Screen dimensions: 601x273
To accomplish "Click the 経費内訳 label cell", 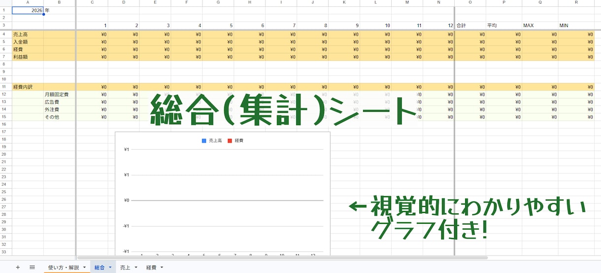I will point(28,87).
